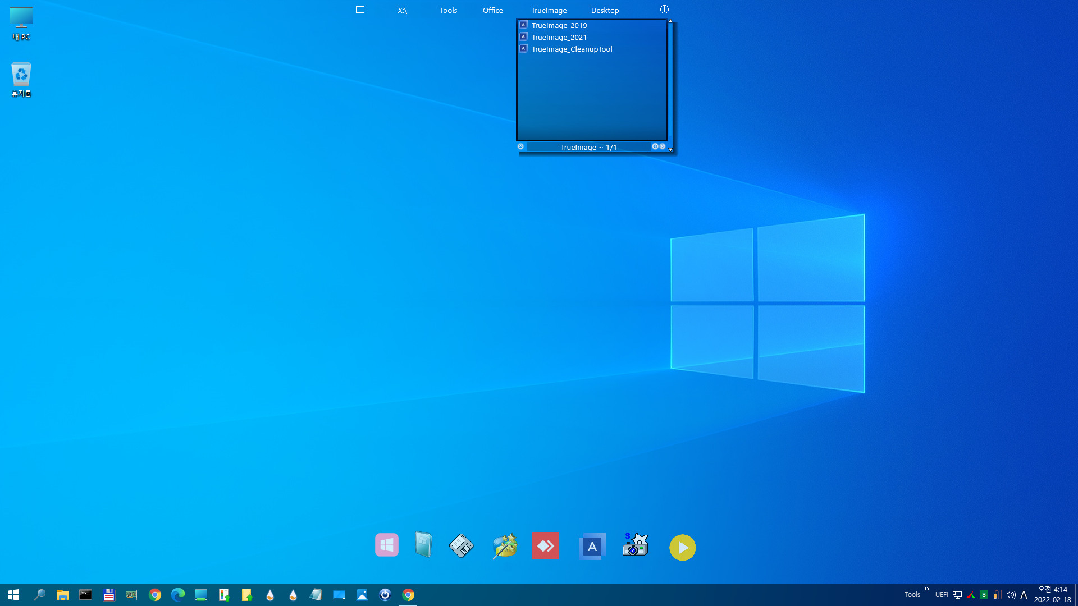Click the blue screen taskbar icon
Screen dimensions: 1078x606
[x=339, y=595]
